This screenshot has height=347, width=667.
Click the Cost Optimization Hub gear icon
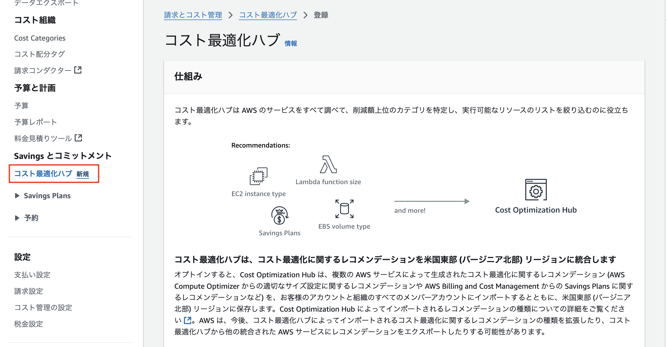pyautogui.click(x=536, y=190)
